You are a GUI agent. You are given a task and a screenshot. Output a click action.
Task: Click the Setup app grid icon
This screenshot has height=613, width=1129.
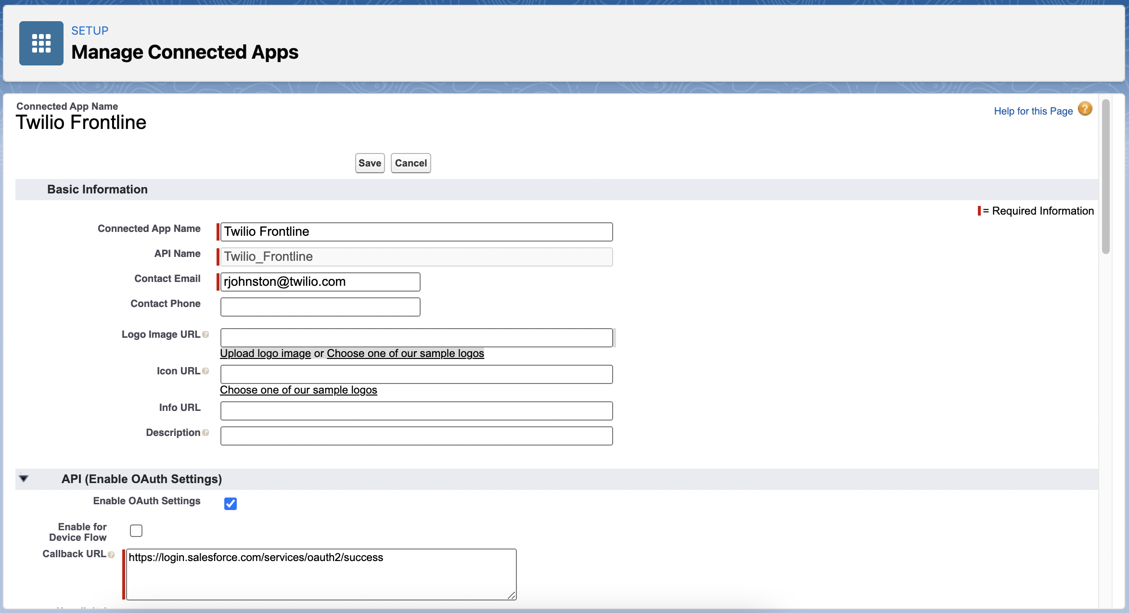41,43
